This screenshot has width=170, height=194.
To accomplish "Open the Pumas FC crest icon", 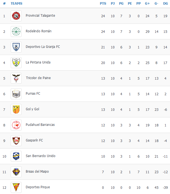I will pos(16,94).
